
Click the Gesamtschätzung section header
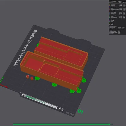(x=113, y=26)
